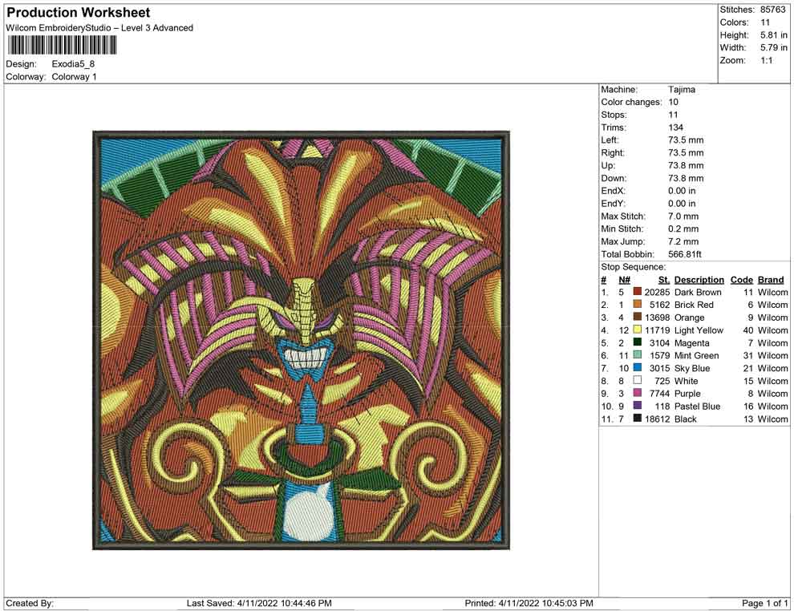This screenshot has height=611, width=794.
Task: Click the Up value '73.8 mm'
Action: point(686,165)
